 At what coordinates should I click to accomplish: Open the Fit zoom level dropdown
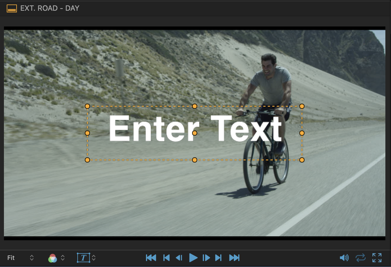21,258
